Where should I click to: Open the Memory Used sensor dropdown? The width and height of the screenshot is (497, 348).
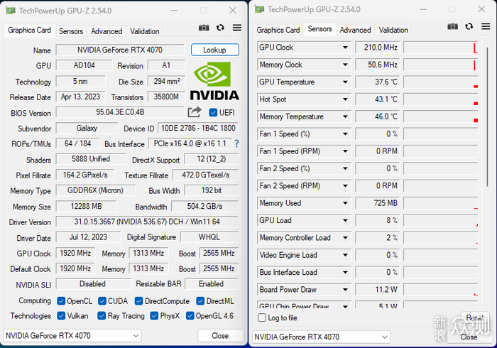coord(345,203)
